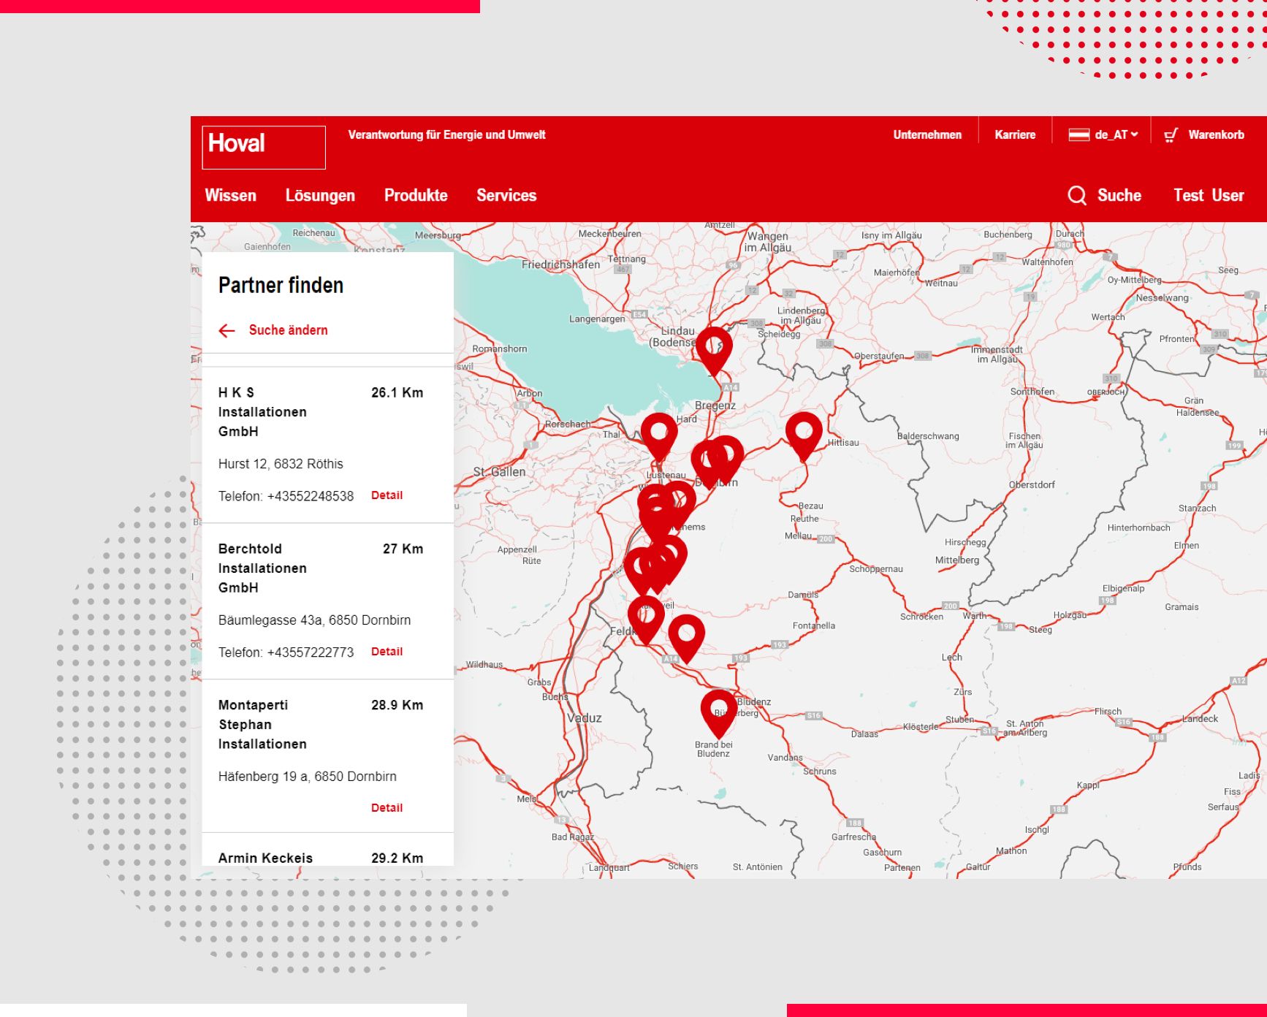
Task: Click the address Häfenberg 19 a, 6850 Dornbirn
Action: pos(307,777)
